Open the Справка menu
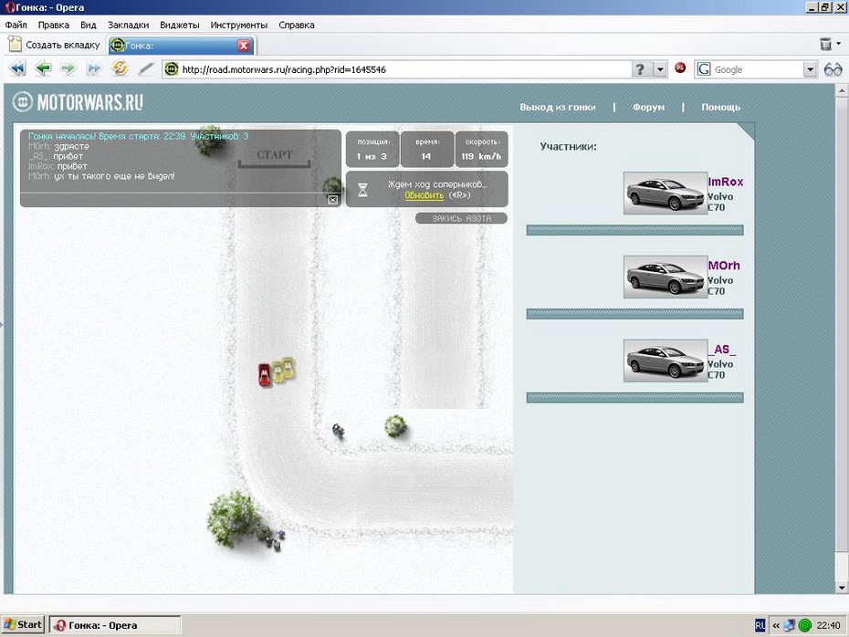 [297, 25]
